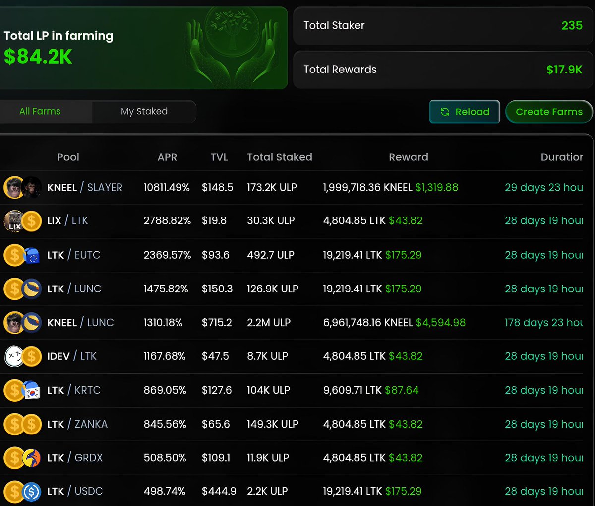Open the LTK / ZANKA pool name
Image resolution: width=595 pixels, height=506 pixels.
[x=77, y=424]
